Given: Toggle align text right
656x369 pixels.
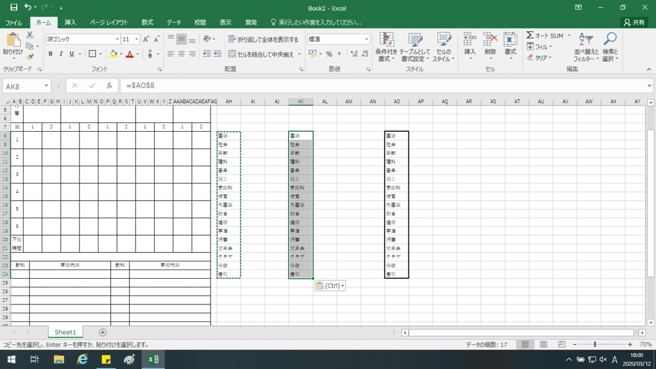Looking at the screenshot, I should pos(192,54).
